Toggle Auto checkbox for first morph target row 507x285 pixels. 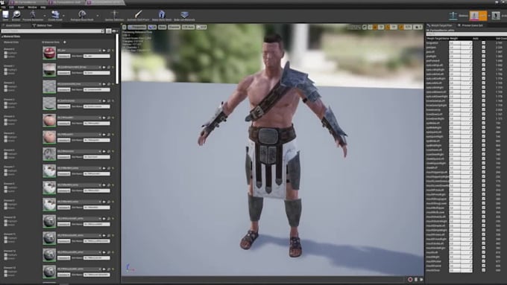click(483, 42)
